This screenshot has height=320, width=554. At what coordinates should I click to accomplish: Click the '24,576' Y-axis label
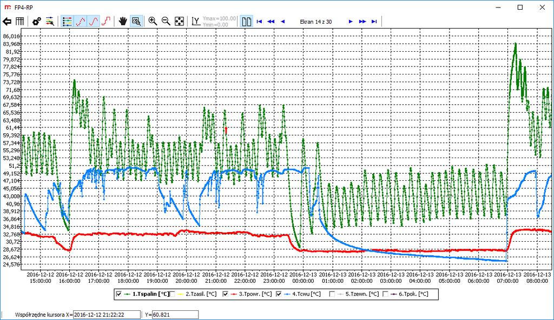[11, 264]
